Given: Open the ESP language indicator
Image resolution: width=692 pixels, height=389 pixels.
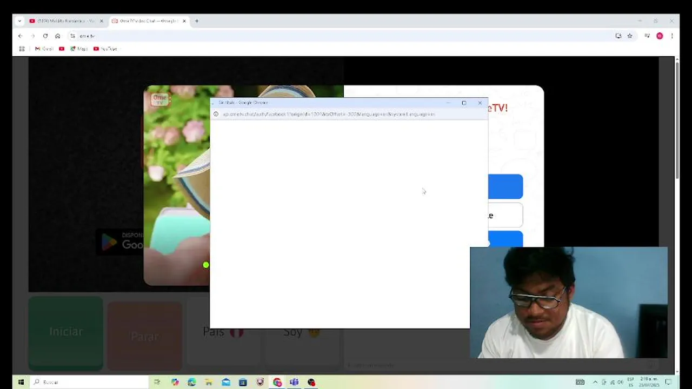Looking at the screenshot, I should [x=631, y=382].
